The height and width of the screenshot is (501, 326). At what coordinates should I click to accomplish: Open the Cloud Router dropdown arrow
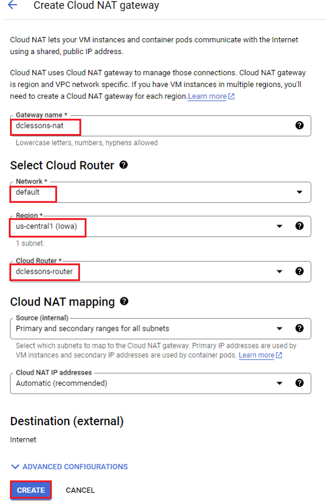[x=280, y=271]
